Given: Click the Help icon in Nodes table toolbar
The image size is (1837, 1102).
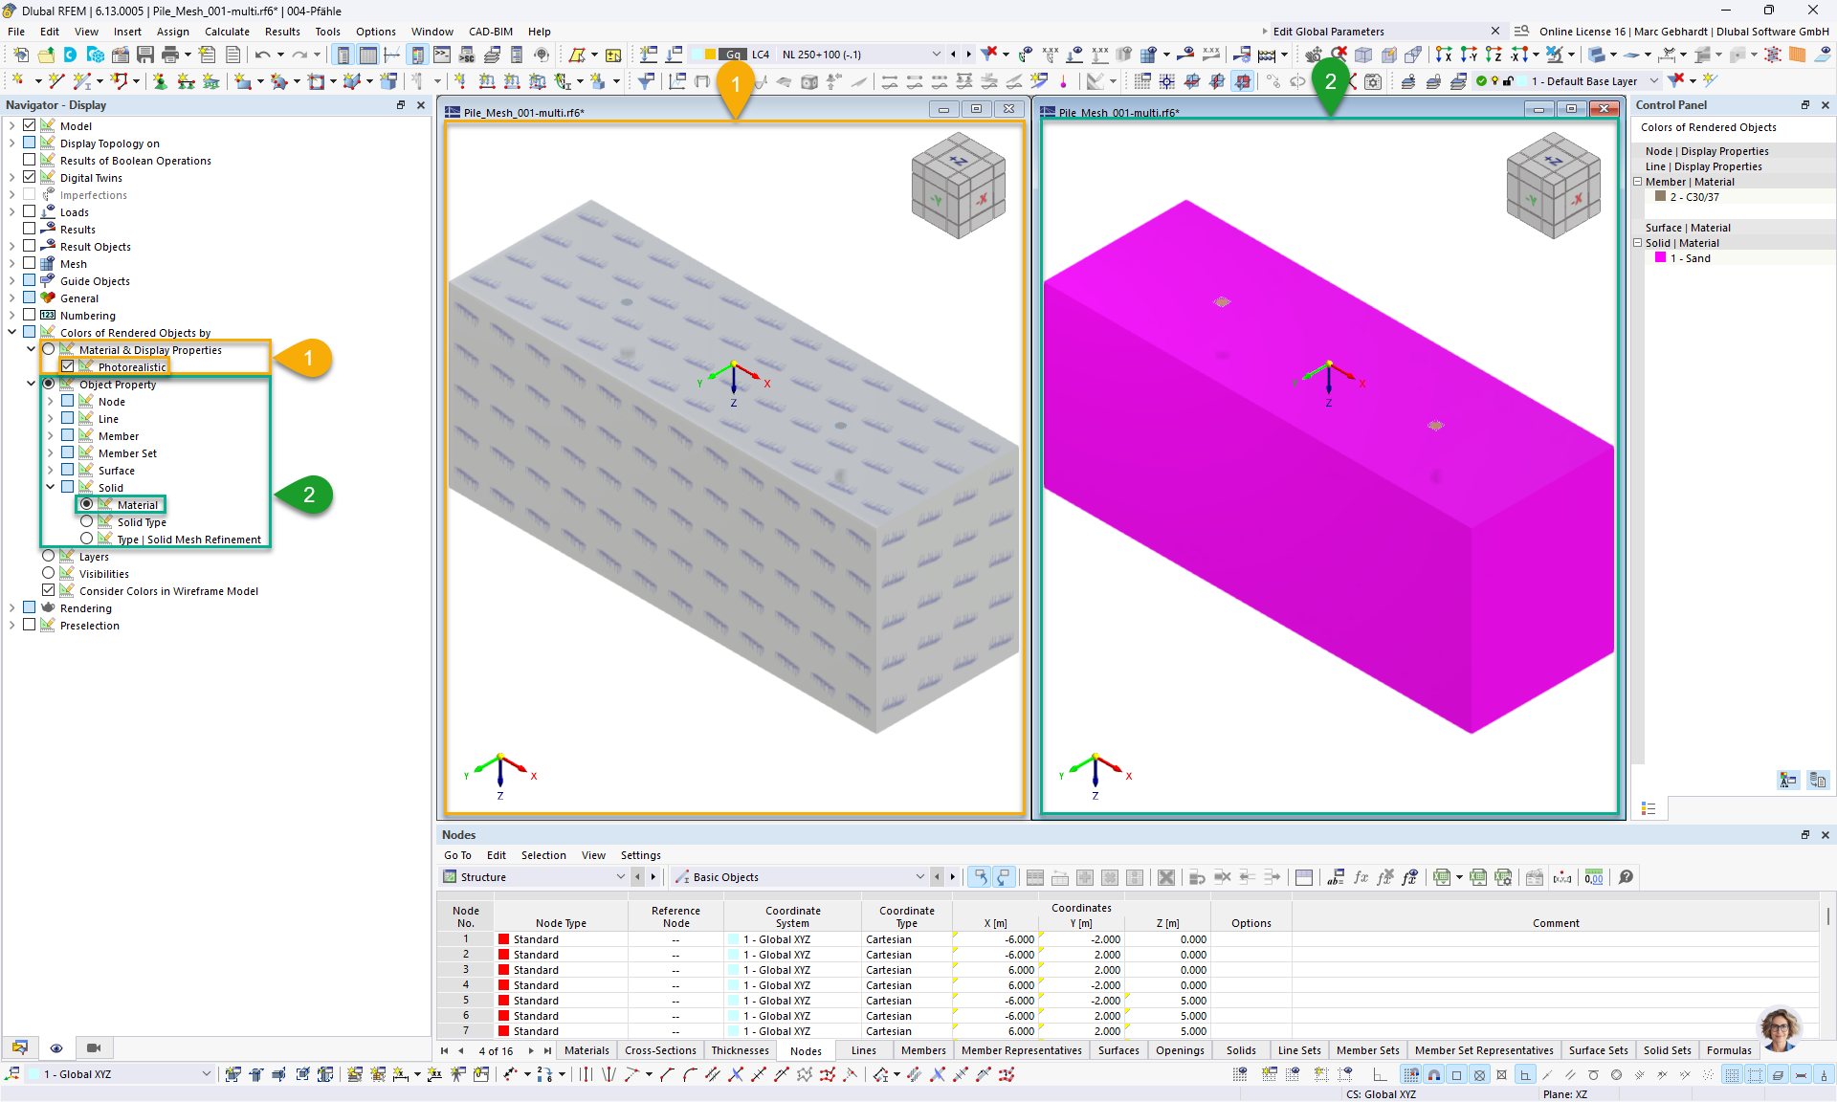Looking at the screenshot, I should [1626, 877].
